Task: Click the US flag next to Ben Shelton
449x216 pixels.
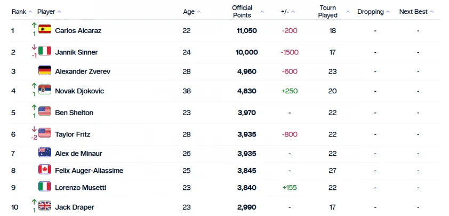Action: point(45,112)
